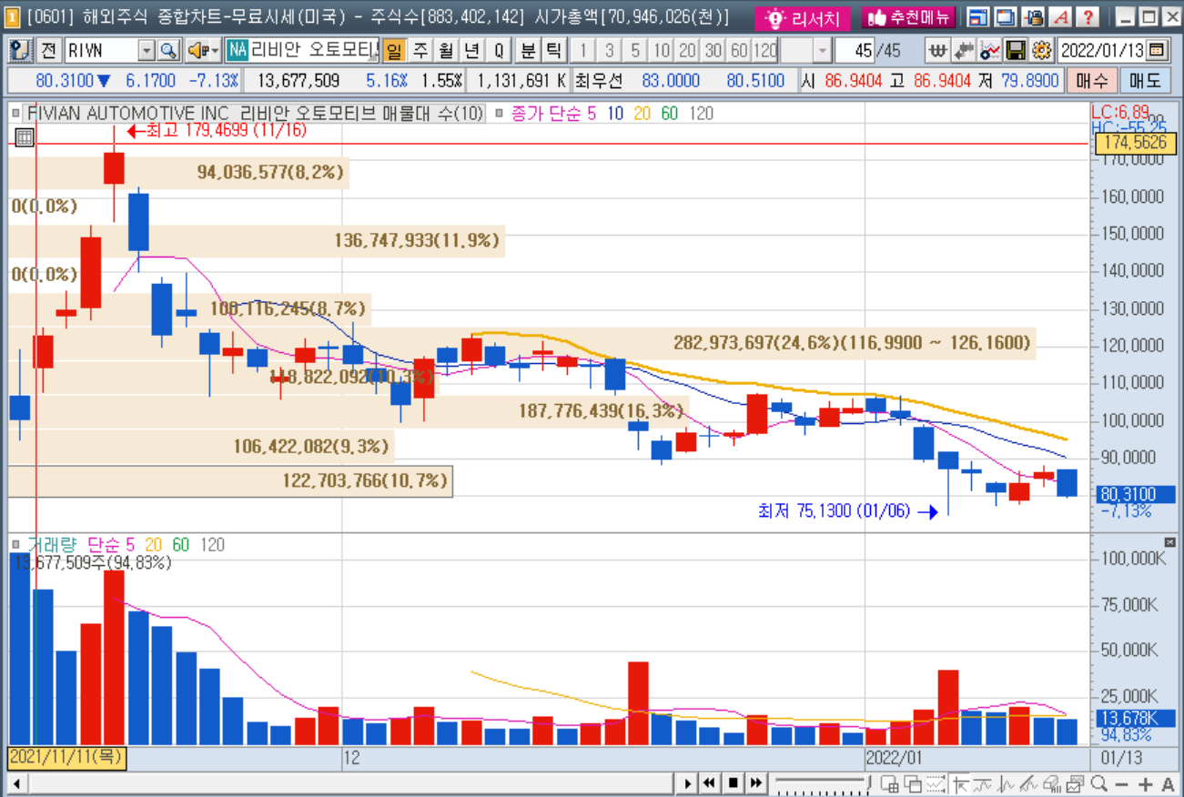Click the won currency symbol icon

click(937, 50)
